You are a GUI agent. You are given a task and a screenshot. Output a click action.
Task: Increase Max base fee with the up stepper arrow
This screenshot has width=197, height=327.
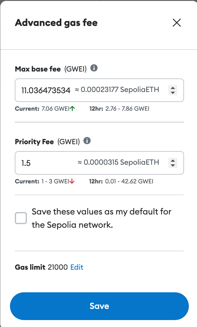[173, 88]
